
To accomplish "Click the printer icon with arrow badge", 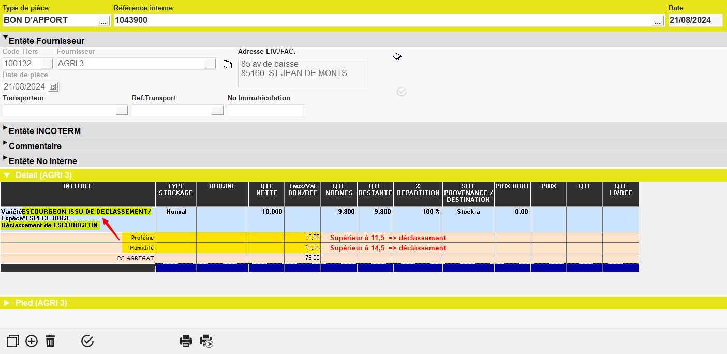I will (206, 341).
